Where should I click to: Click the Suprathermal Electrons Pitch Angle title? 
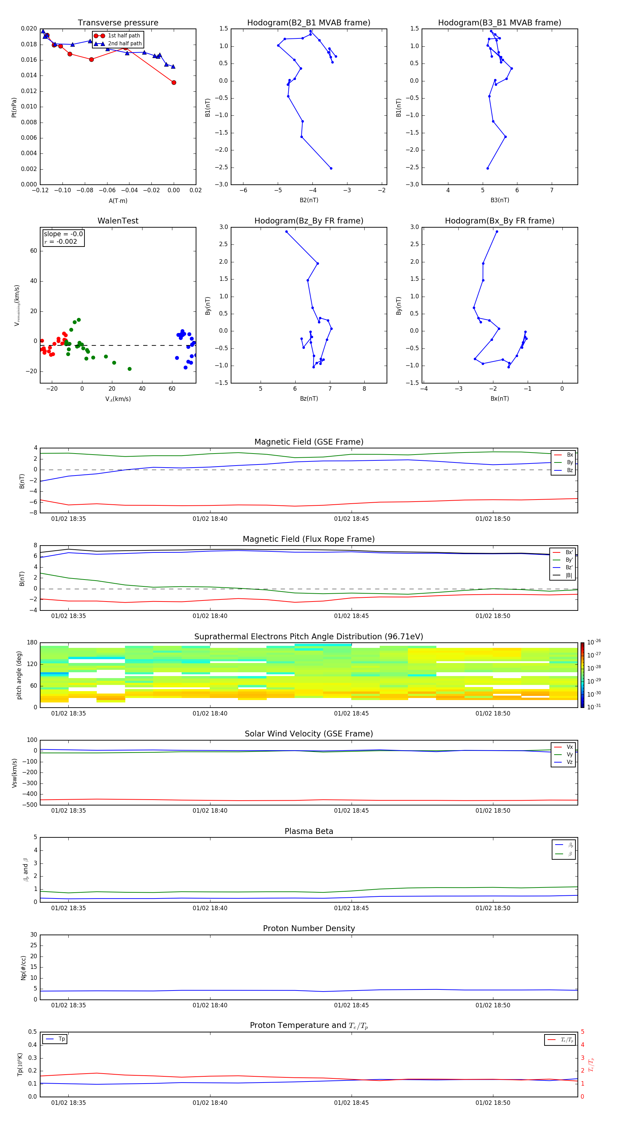click(x=309, y=637)
